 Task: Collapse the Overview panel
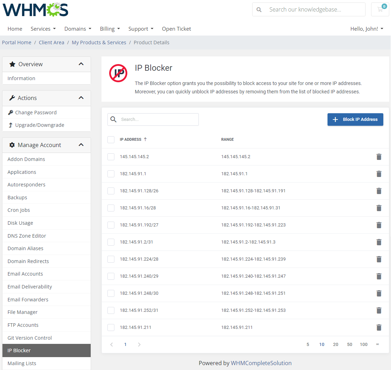(x=81, y=64)
